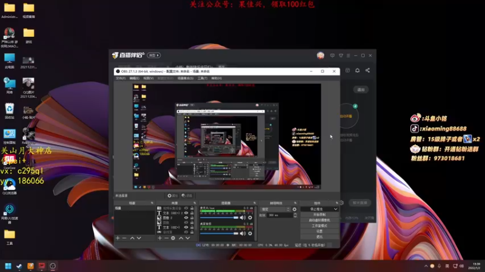Set the microphone/Aux volume slider
The height and width of the screenshot is (272, 485).
click(x=219, y=218)
